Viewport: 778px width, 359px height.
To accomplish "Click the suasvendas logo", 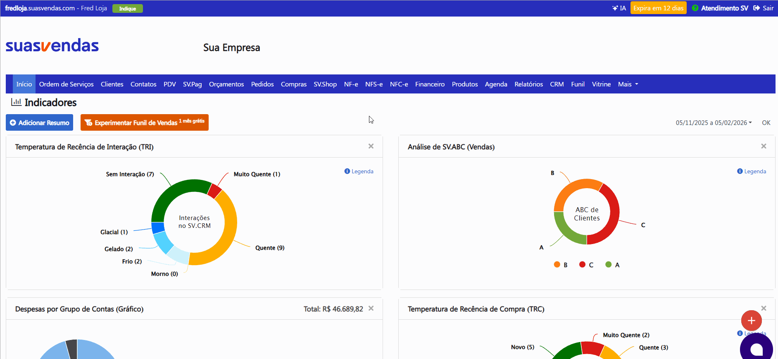I will coord(52,45).
